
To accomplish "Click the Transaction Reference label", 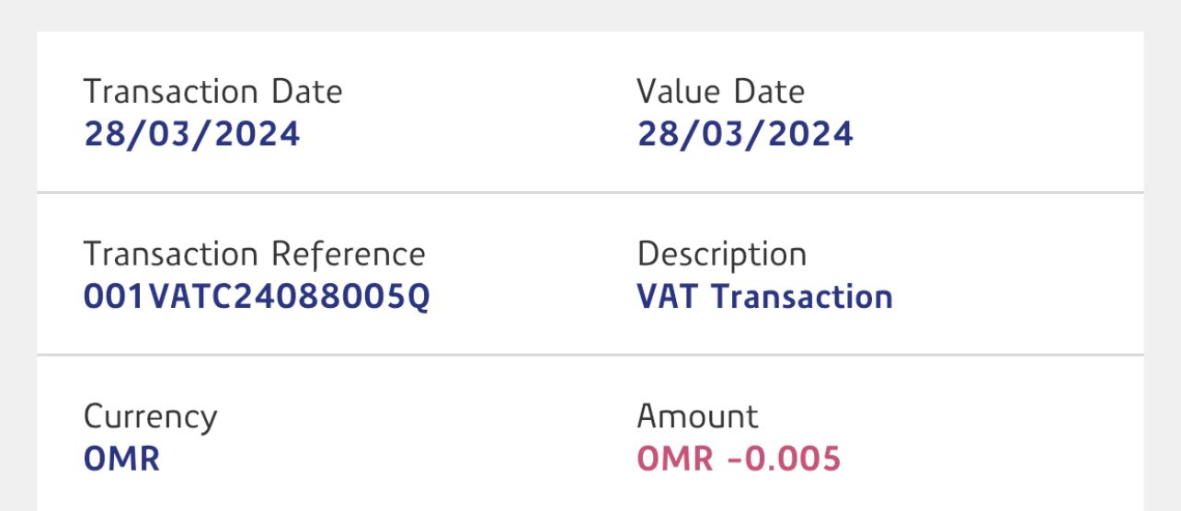I will coord(254,255).
